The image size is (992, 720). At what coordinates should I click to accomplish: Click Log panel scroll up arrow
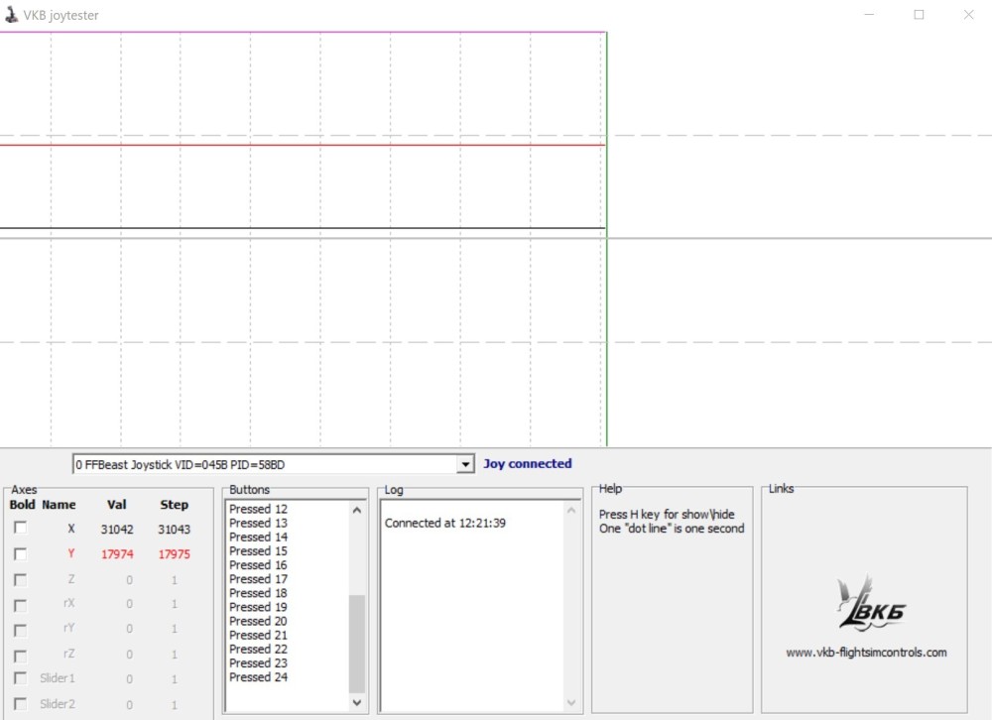571,510
